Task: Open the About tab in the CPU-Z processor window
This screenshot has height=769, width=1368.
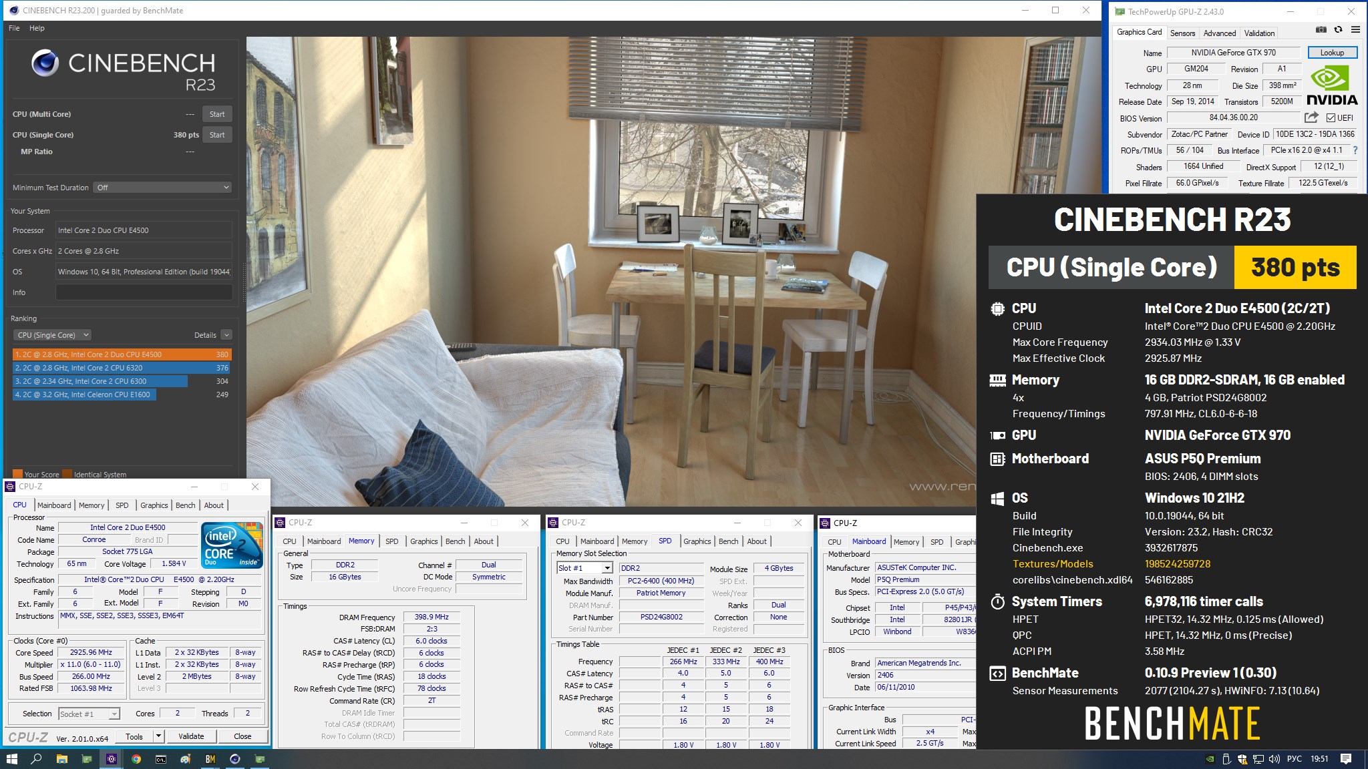Action: pyautogui.click(x=214, y=505)
